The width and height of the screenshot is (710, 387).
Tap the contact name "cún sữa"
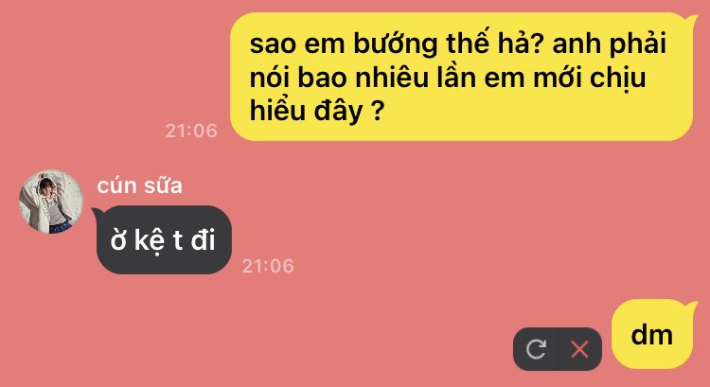click(139, 185)
